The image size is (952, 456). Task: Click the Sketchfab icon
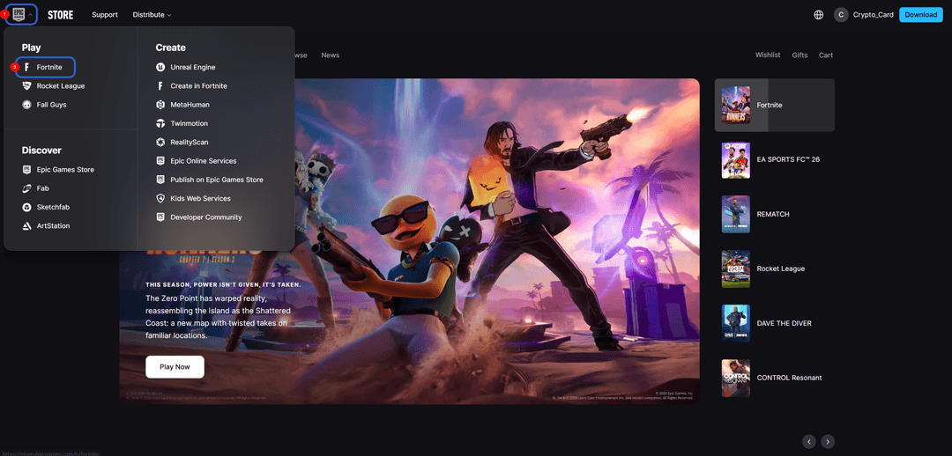[x=26, y=208]
